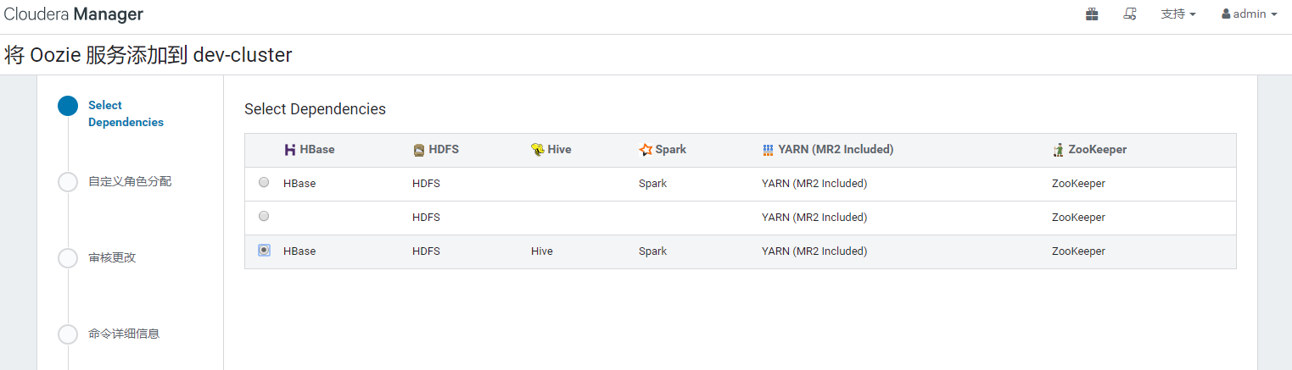Click the Spark star icon in header

click(x=646, y=150)
